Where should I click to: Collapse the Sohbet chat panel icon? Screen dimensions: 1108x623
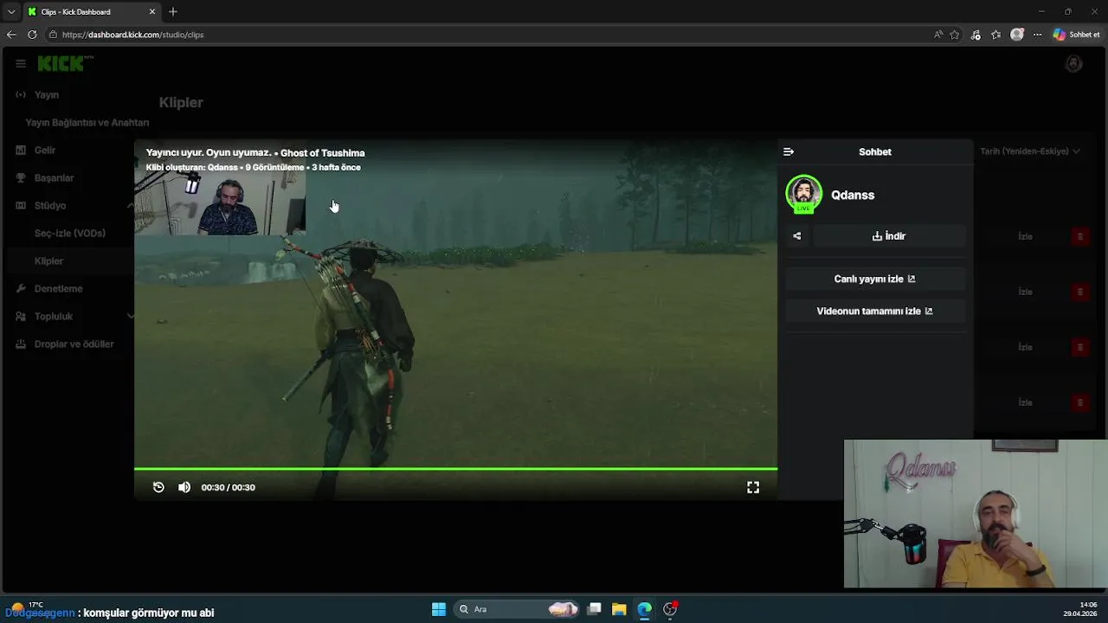[789, 151]
